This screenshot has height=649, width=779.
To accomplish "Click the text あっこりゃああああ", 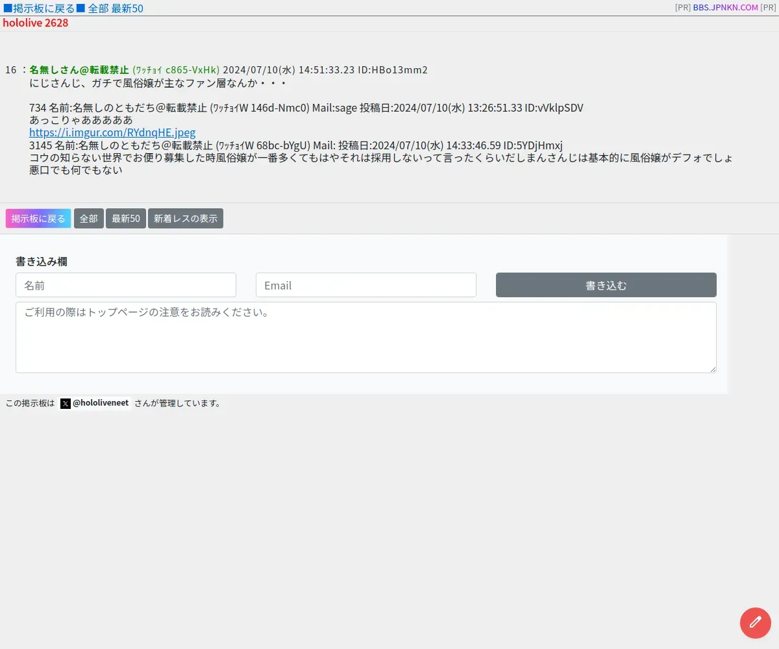I will 81,120.
